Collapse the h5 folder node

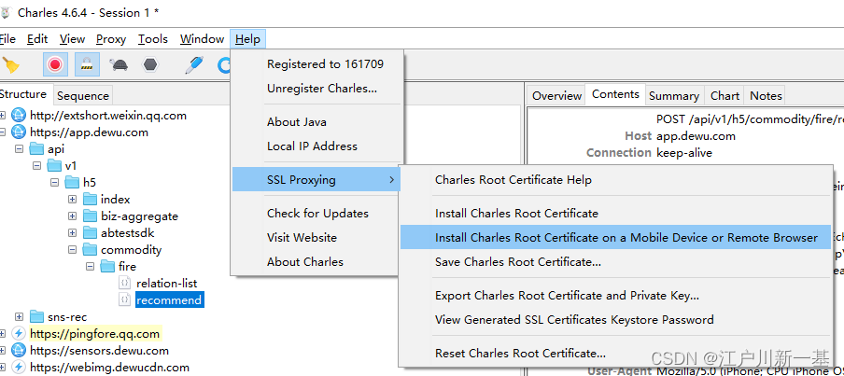(x=54, y=182)
